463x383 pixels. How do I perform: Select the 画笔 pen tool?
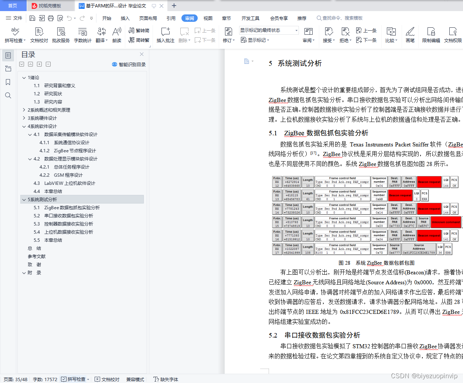point(410,35)
